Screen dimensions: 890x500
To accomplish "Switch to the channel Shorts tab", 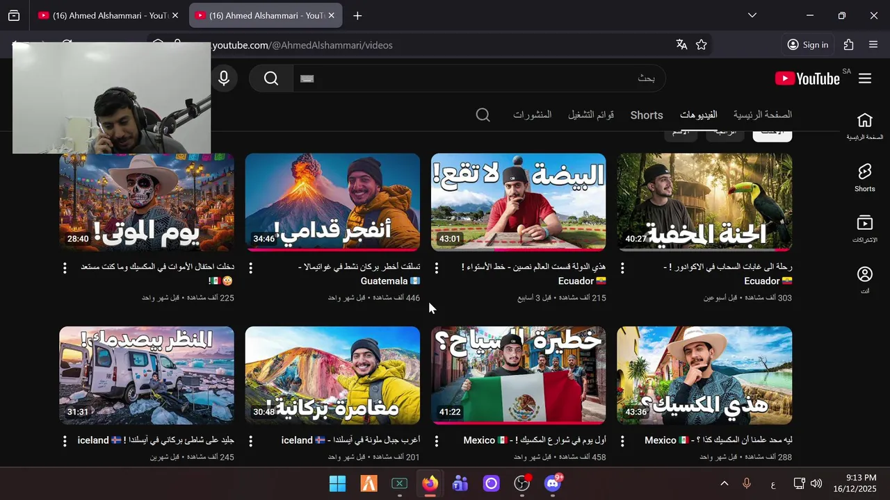I will tap(647, 115).
